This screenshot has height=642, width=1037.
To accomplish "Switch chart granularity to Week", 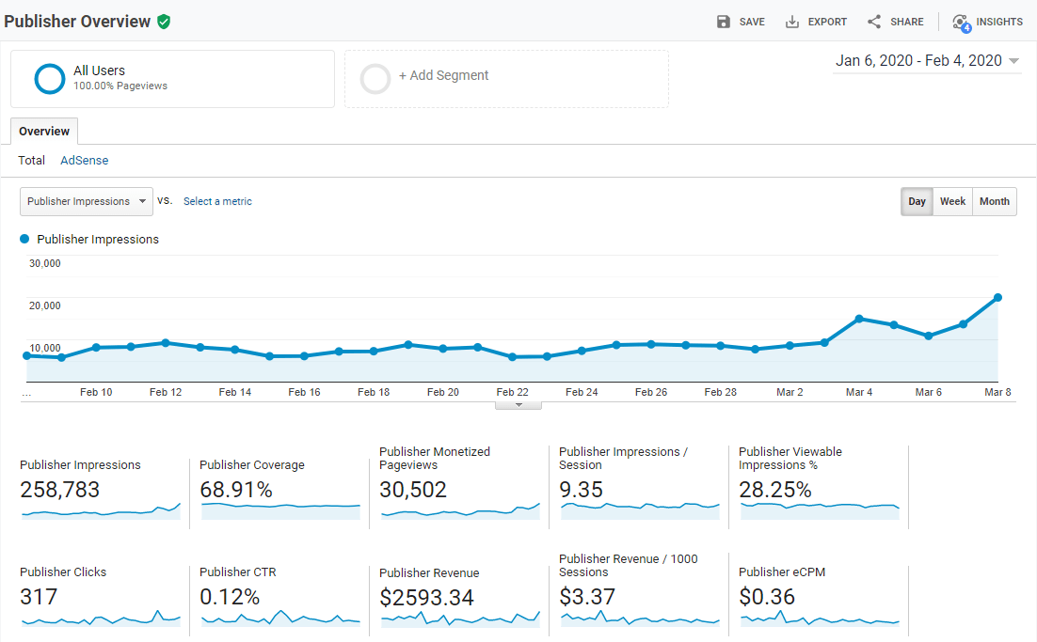I will 952,201.
